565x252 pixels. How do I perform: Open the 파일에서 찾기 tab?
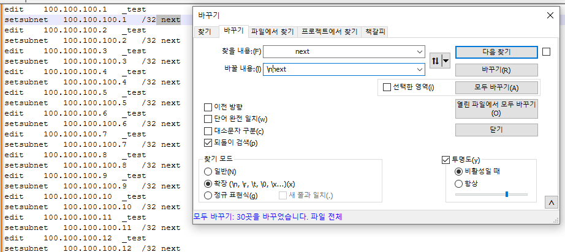(x=273, y=32)
